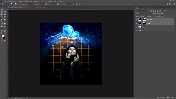176x99 pixels.
Task: Select the Healing Brush tool
Action: point(5,16)
